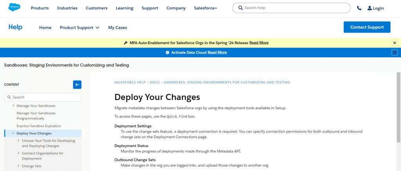Open Change Sets sidebar item
Viewport: 401px width, 171px height.
click(32, 166)
